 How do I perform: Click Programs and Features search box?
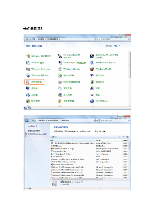(x=115, y=120)
